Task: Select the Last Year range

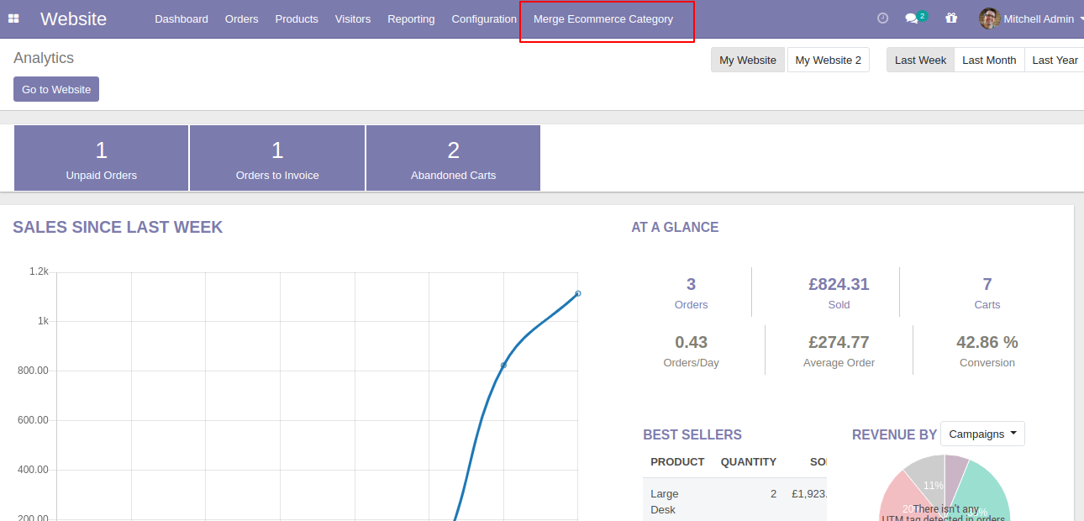Action: [x=1055, y=60]
